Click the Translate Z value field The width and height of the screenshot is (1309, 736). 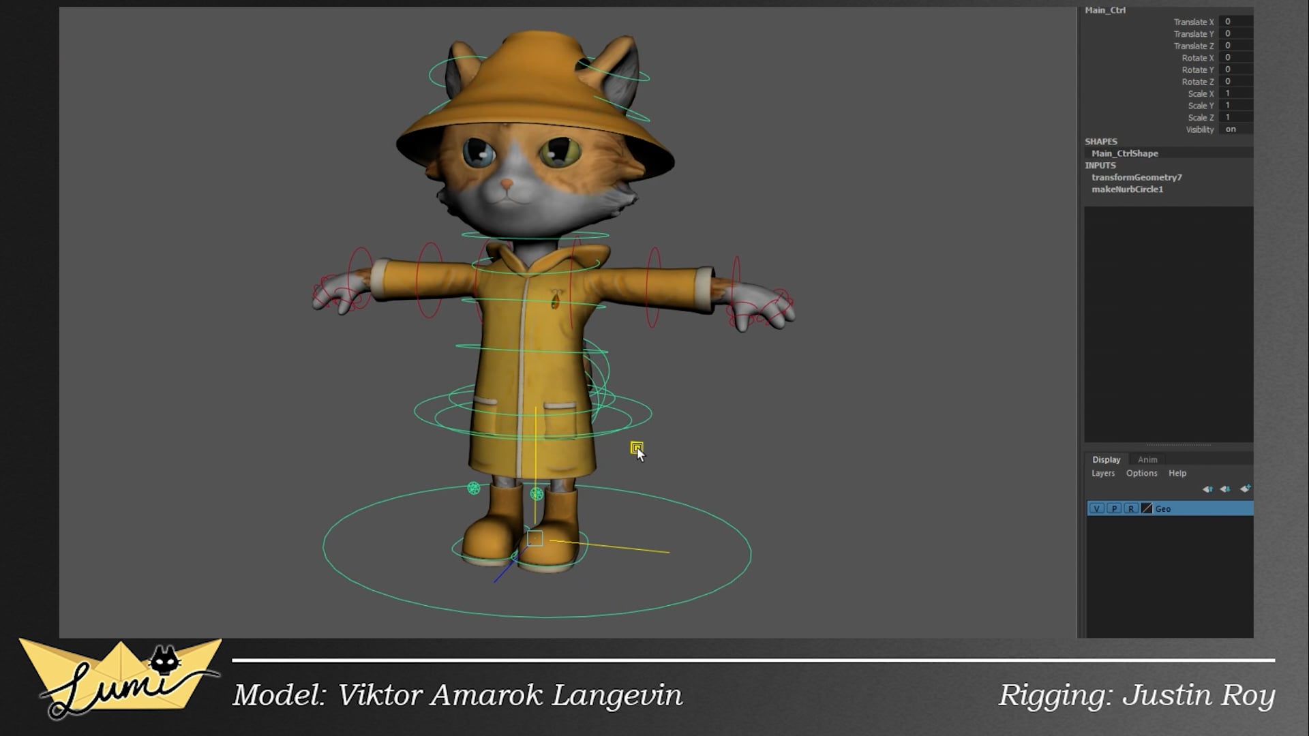[x=1235, y=46]
